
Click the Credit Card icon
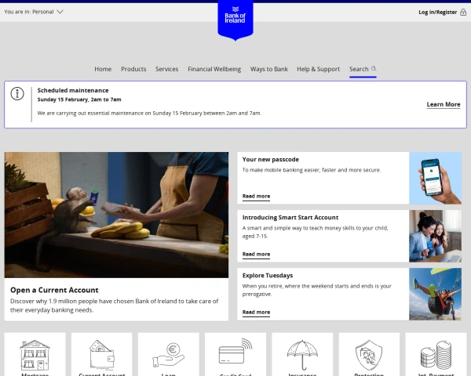tap(235, 355)
